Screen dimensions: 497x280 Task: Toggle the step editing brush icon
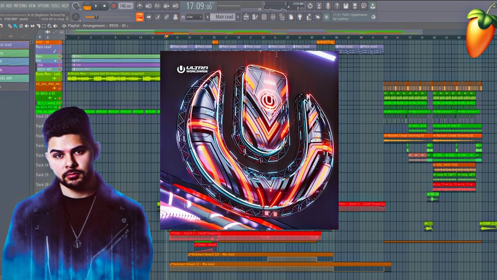[157, 17]
